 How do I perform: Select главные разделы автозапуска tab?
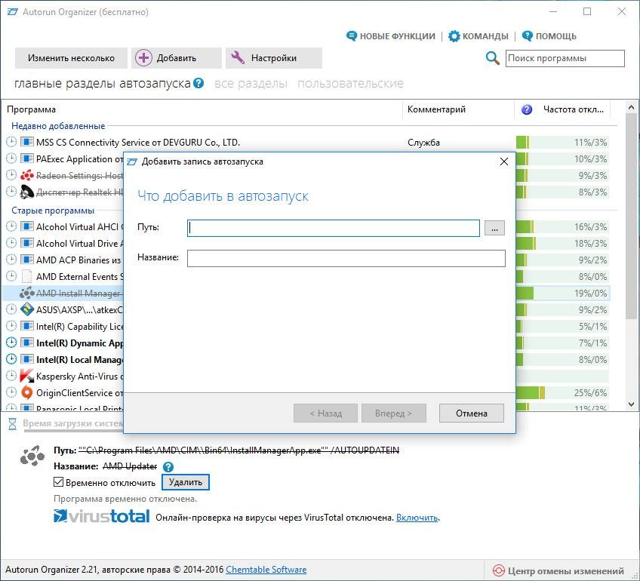(103, 84)
